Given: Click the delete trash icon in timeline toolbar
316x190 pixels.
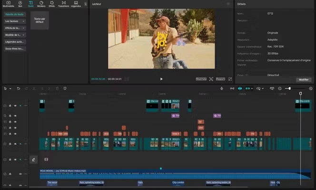Looking at the screenshot, I should 57,88.
